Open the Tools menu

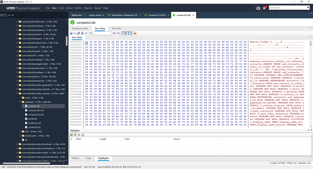point(61,8)
